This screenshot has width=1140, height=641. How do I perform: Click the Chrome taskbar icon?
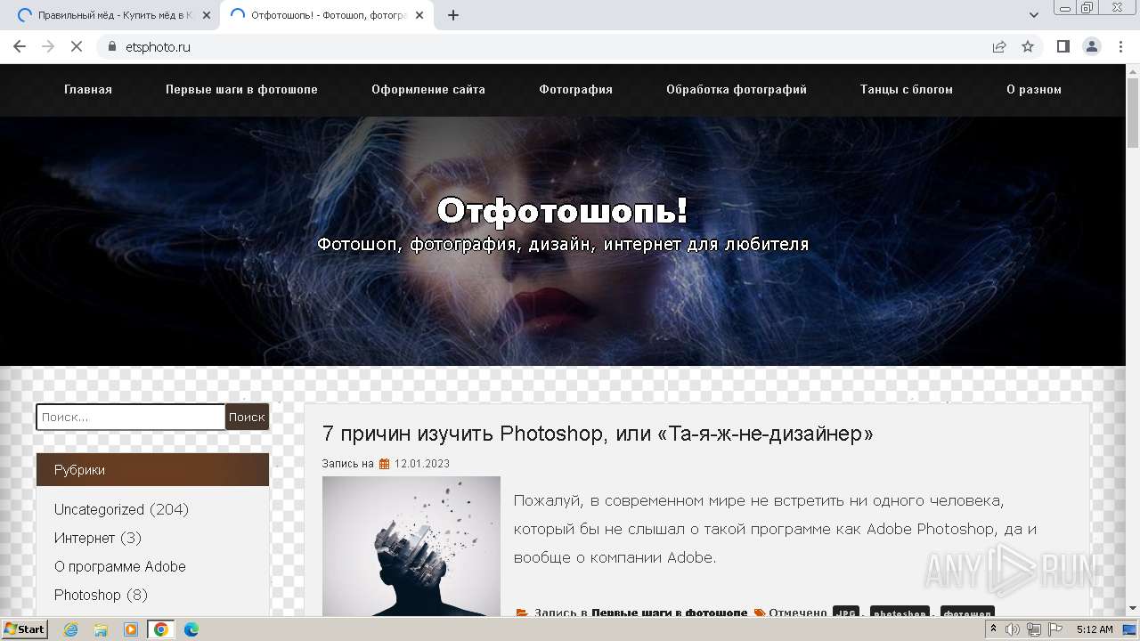161,629
